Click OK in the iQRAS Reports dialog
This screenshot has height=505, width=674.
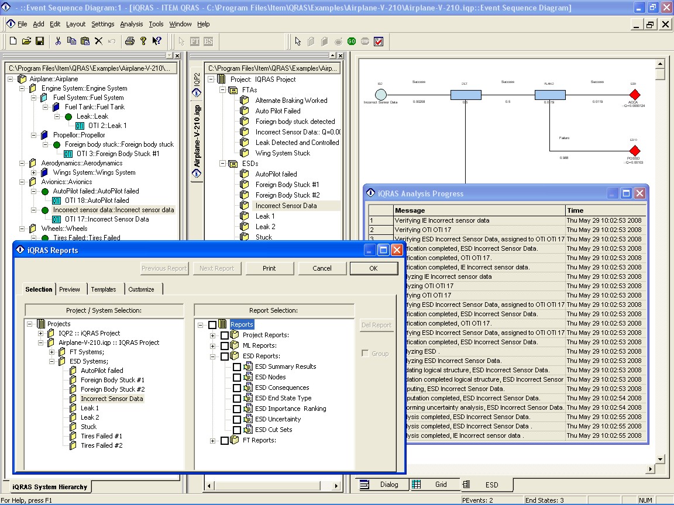(x=373, y=268)
